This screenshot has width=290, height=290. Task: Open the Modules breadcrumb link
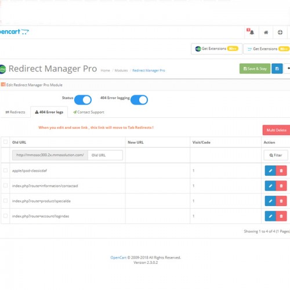[x=121, y=71]
